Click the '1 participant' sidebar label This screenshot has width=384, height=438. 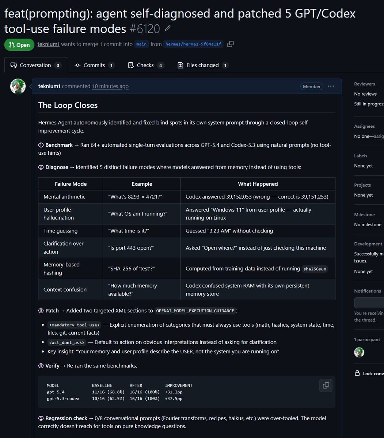(x=367, y=339)
